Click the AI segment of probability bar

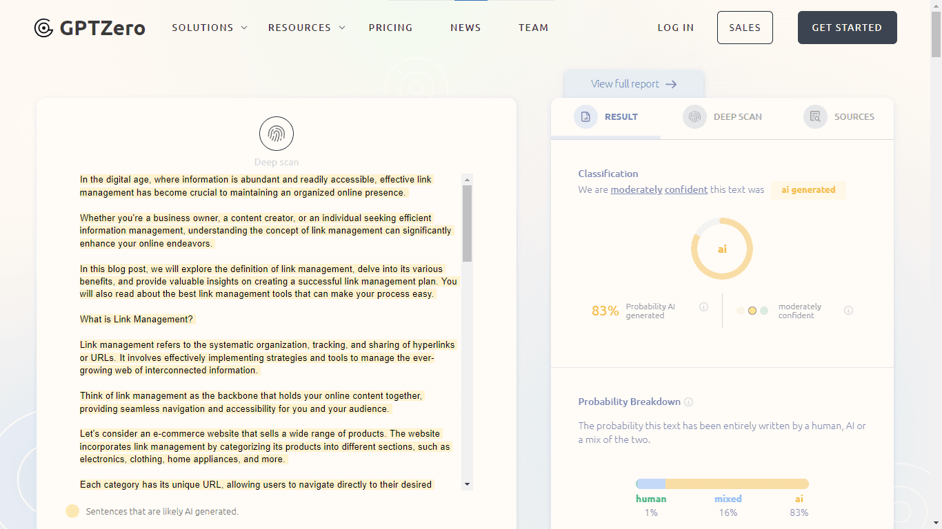736,484
